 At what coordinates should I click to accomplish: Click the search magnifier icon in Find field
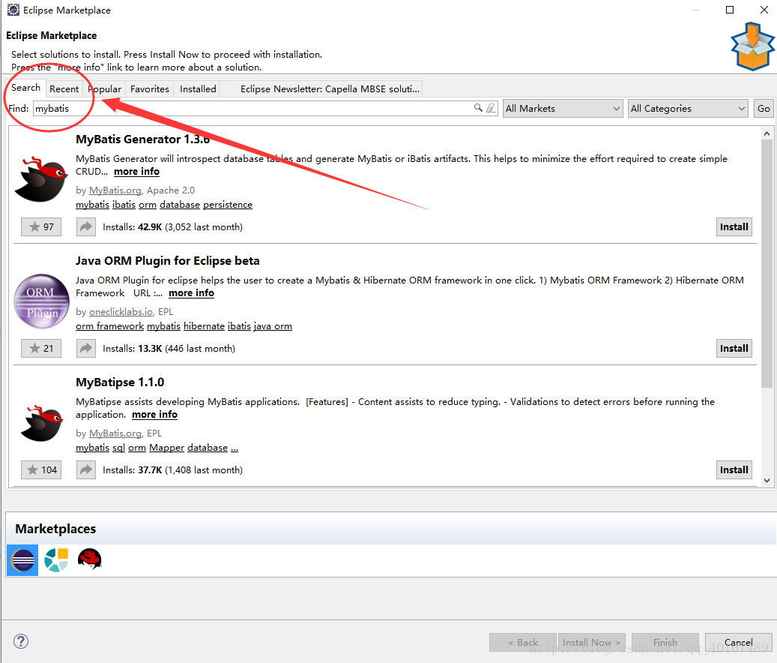pos(478,107)
